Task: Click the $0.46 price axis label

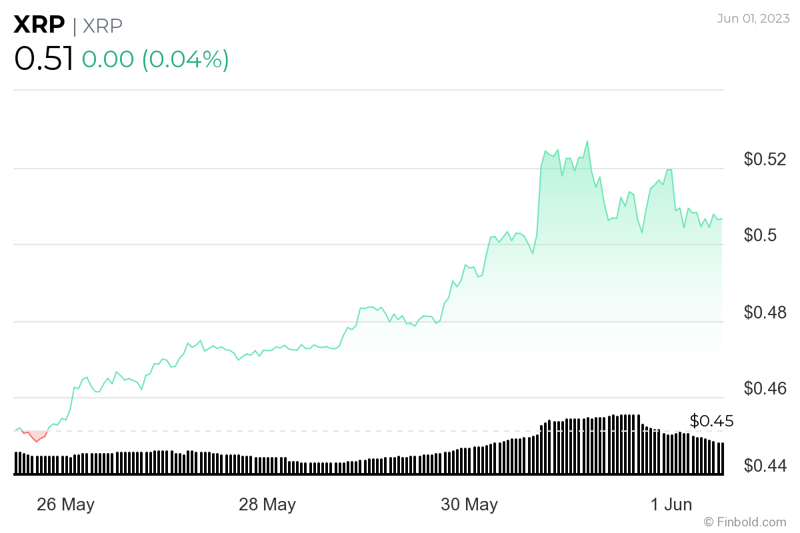Action: 765,388
